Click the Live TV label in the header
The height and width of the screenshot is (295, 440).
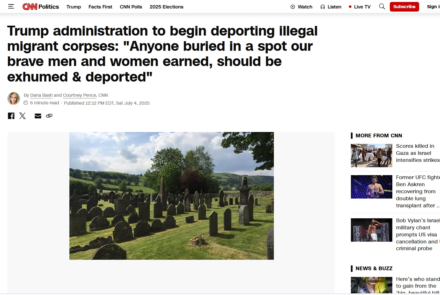(362, 7)
